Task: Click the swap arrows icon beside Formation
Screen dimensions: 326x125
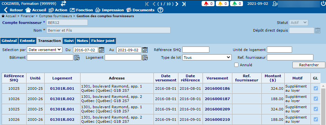Action: [63, 4]
